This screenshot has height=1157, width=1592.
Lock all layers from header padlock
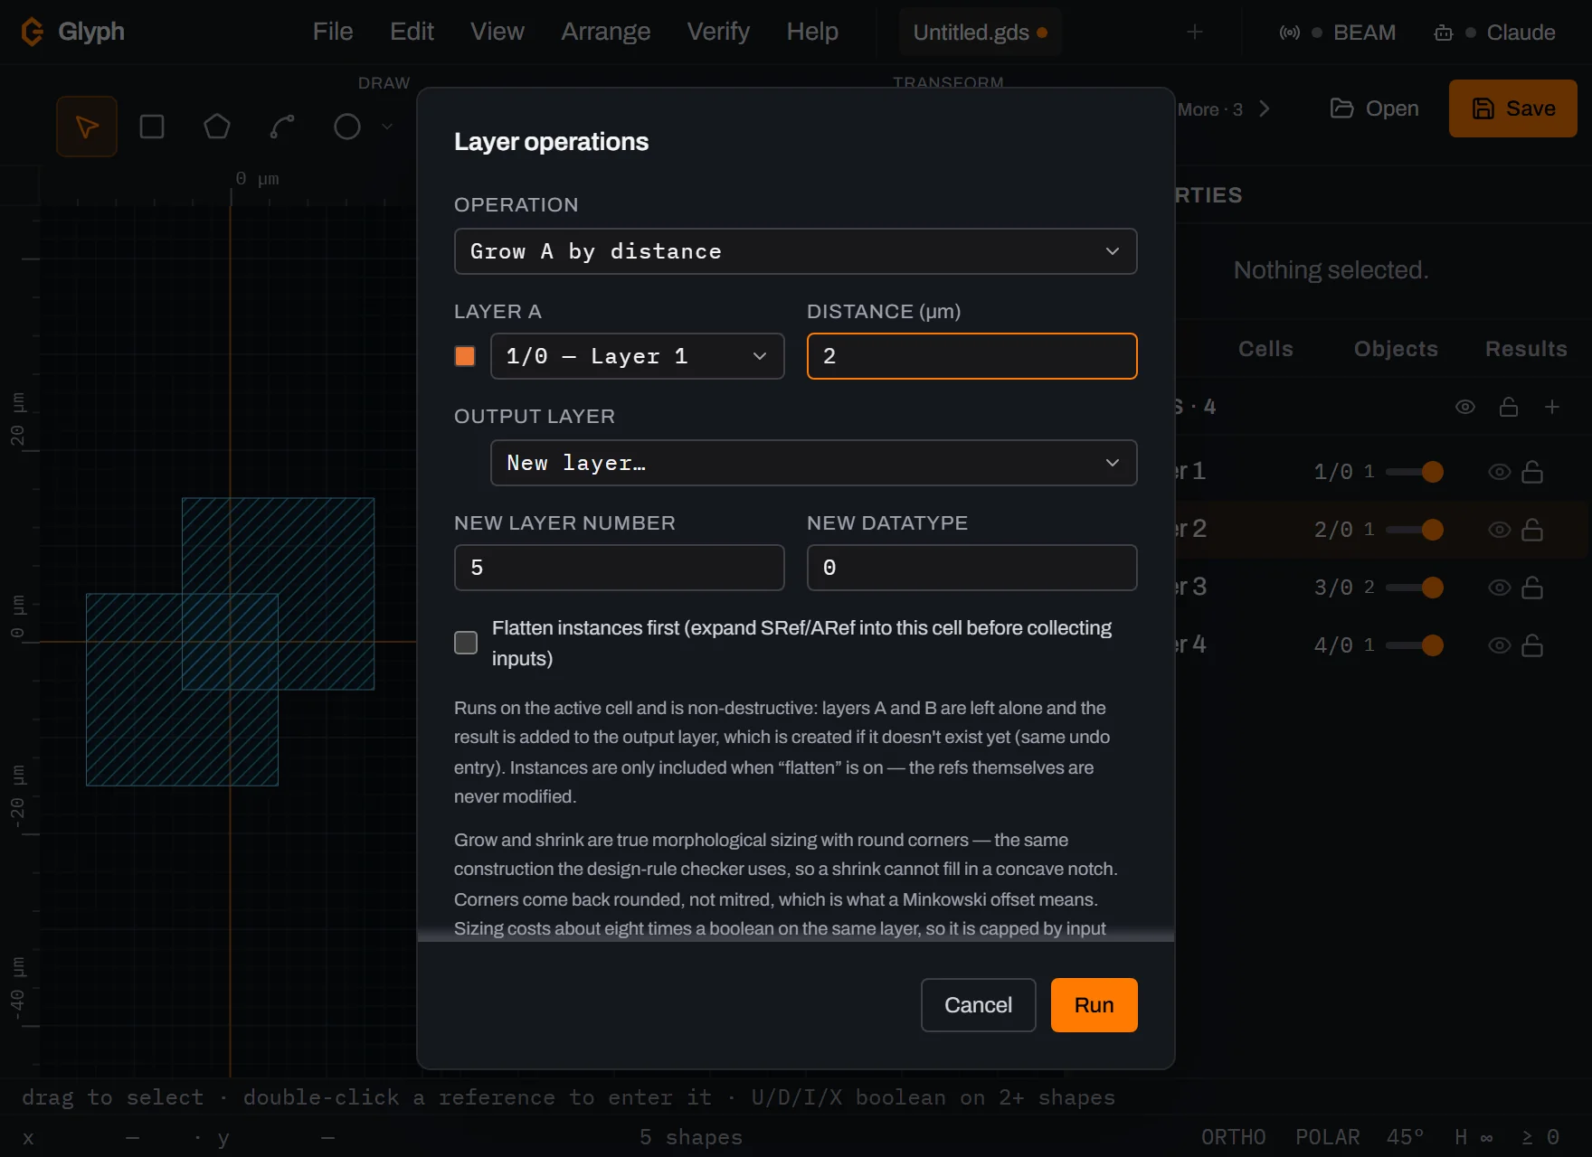click(x=1509, y=407)
